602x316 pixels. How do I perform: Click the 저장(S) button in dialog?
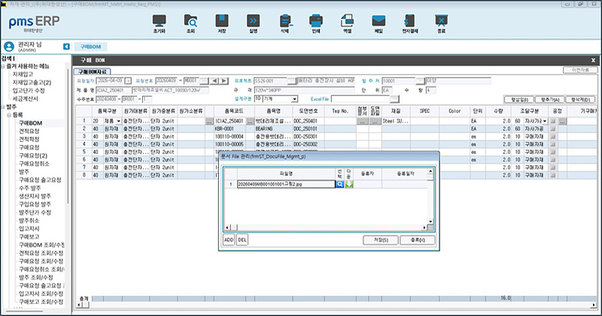coord(380,239)
